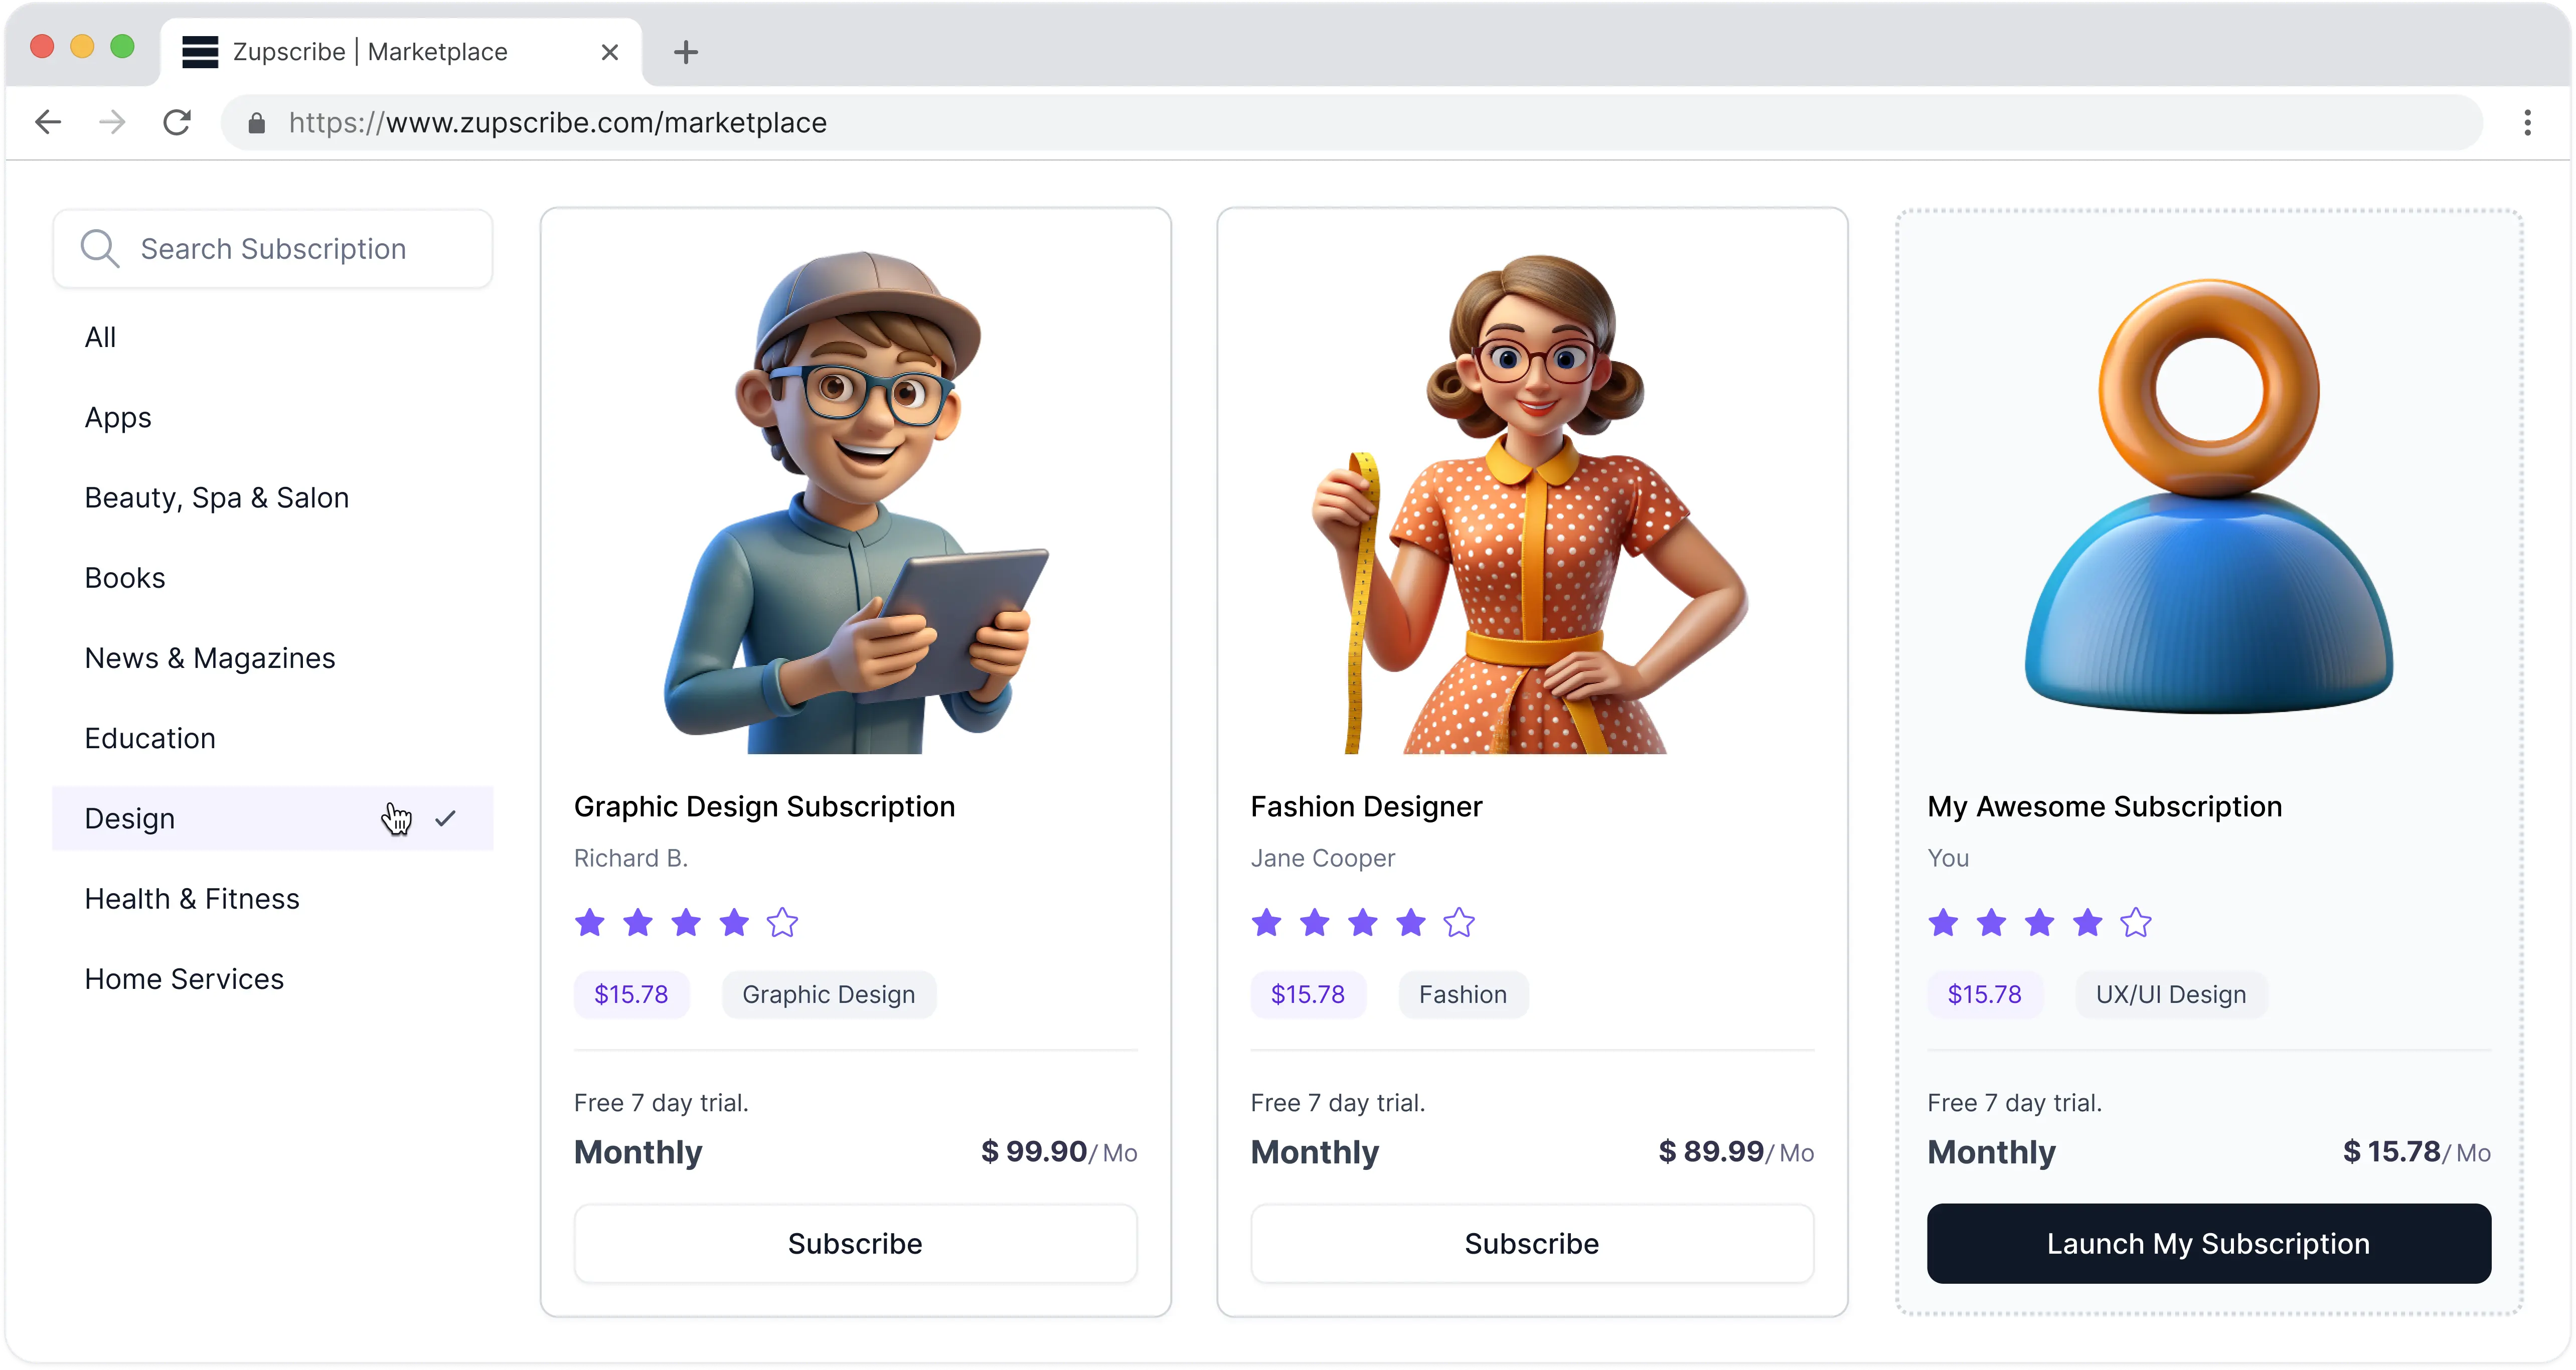Open a new browser tab
Image resolution: width=2576 pixels, height=1370 pixels.
click(x=686, y=52)
